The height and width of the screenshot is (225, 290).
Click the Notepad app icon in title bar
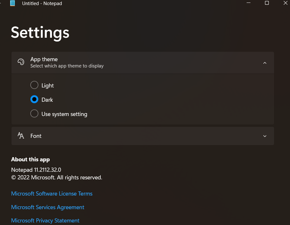pyautogui.click(x=12, y=3)
